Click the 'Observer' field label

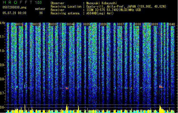click(x=57, y=3)
